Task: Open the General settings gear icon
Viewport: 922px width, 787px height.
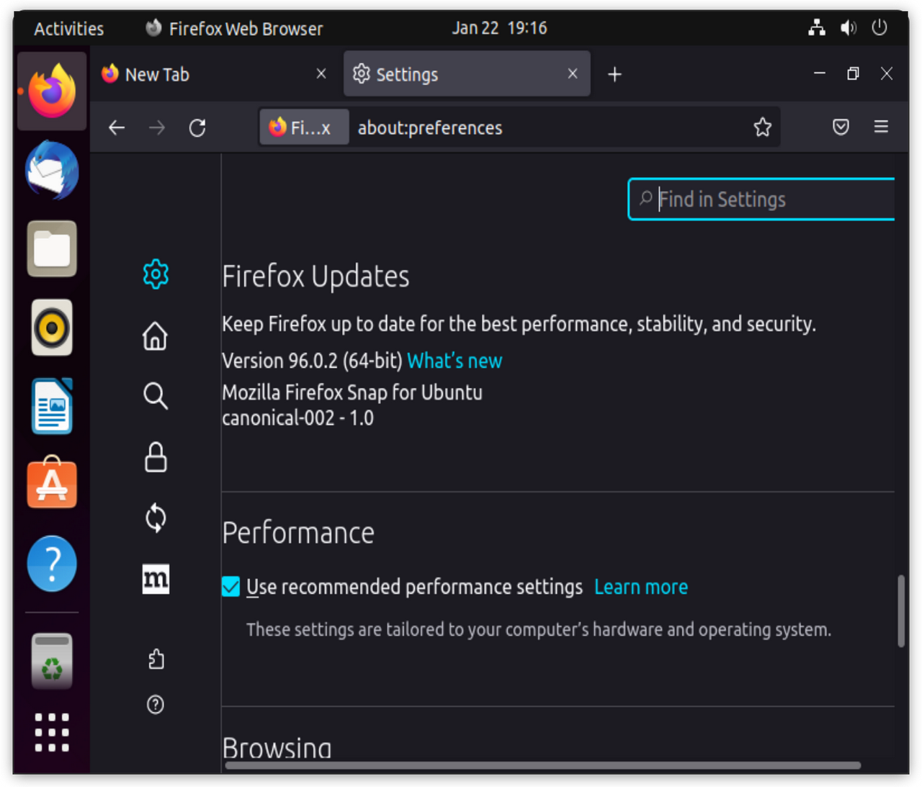Action: coord(156,274)
